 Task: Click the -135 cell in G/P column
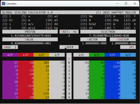(46, 93)
